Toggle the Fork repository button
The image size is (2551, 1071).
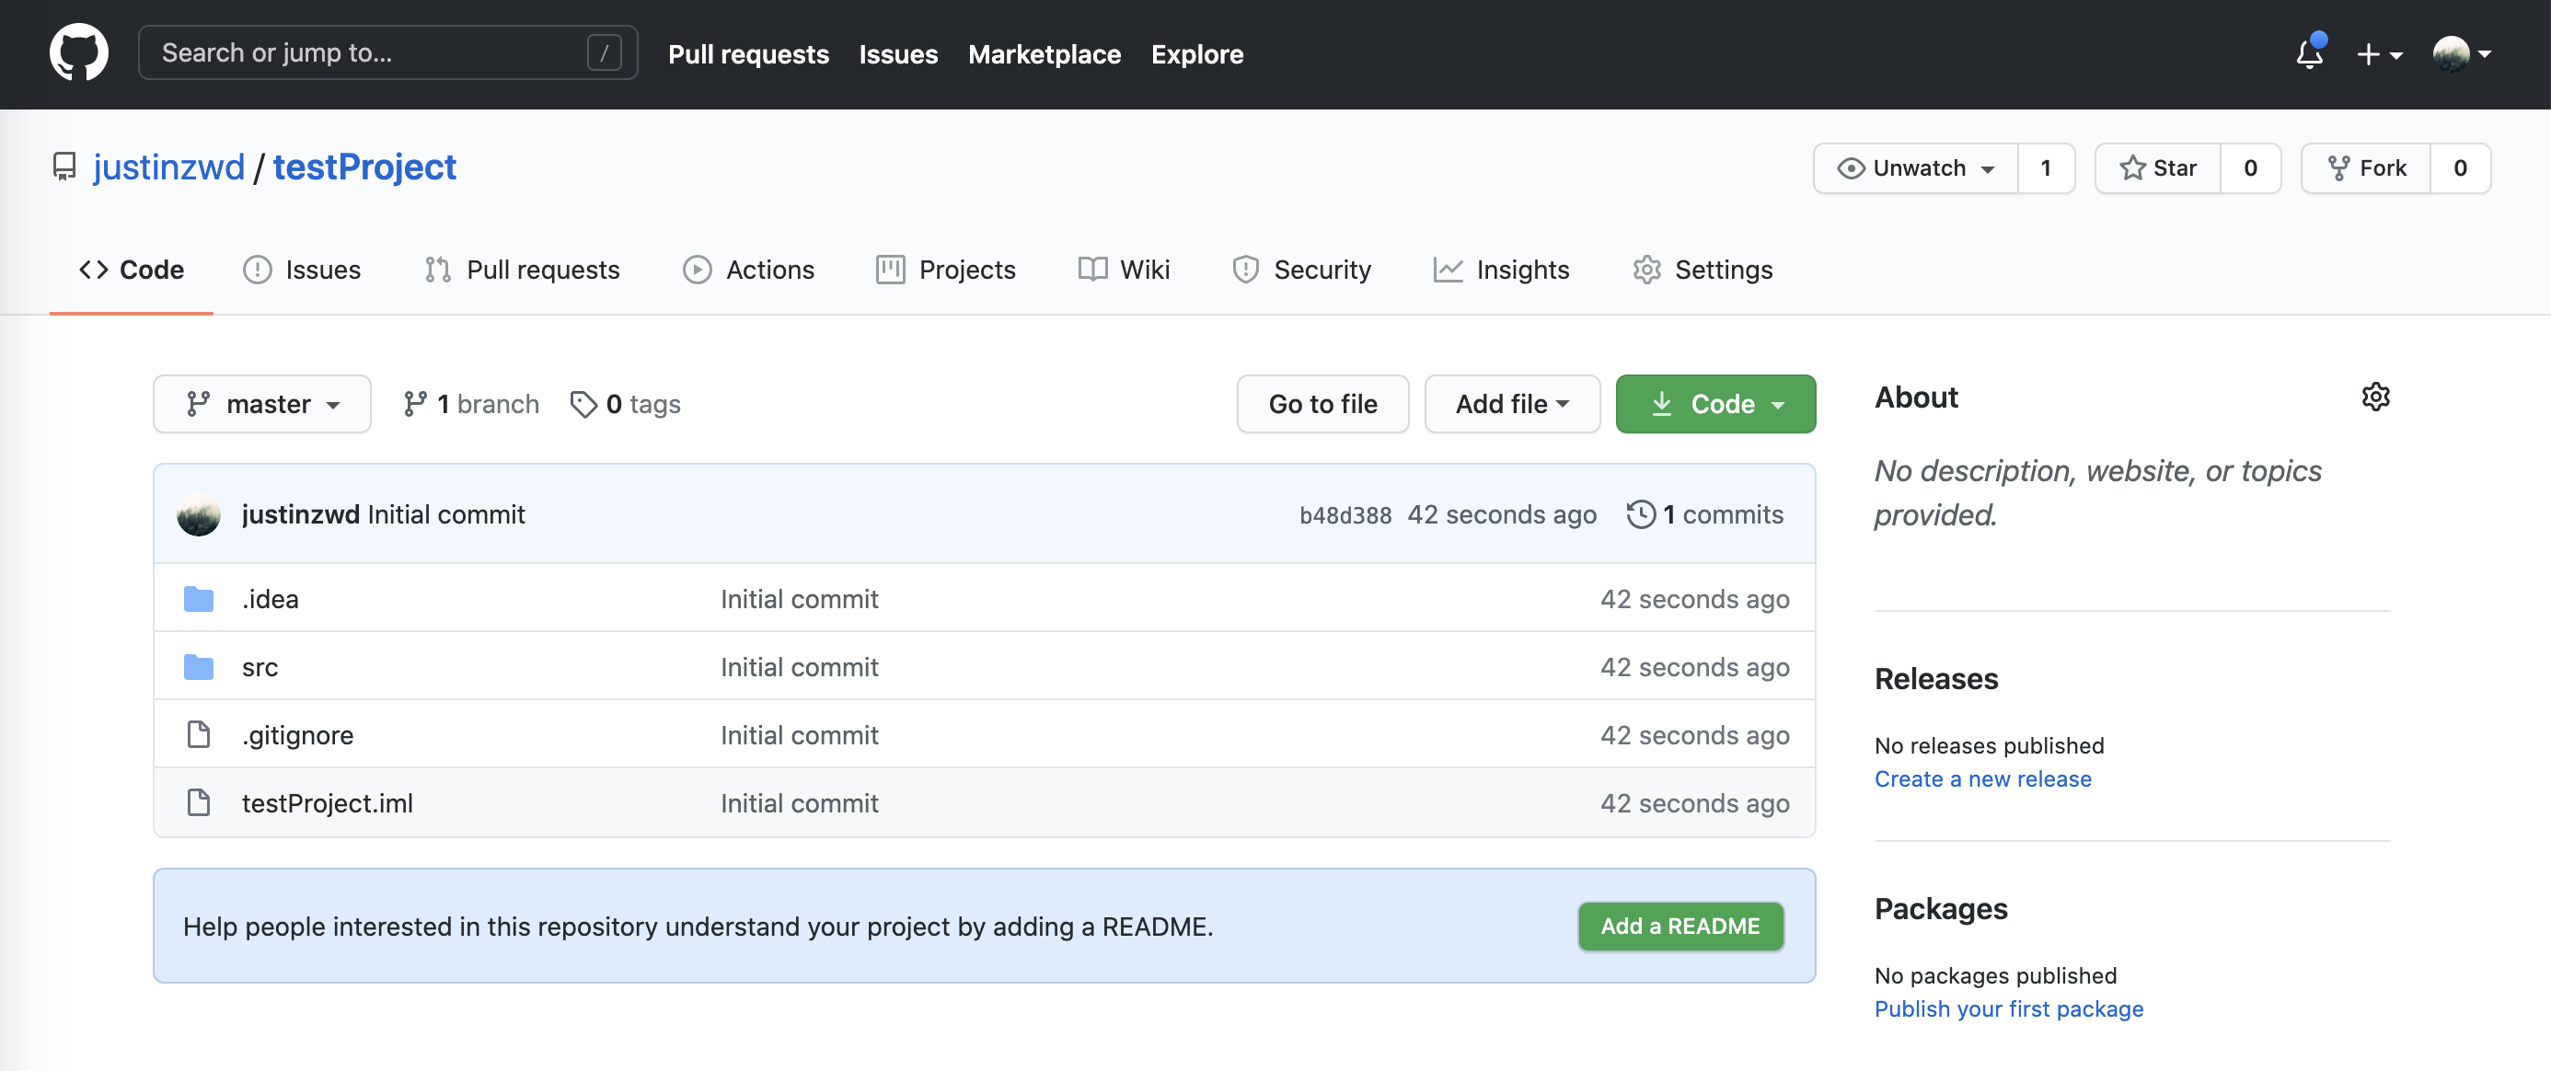[x=2365, y=166]
